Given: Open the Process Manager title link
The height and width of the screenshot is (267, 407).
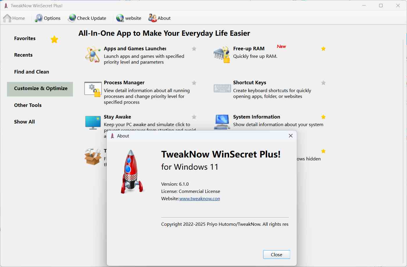Looking at the screenshot, I should click(x=124, y=83).
